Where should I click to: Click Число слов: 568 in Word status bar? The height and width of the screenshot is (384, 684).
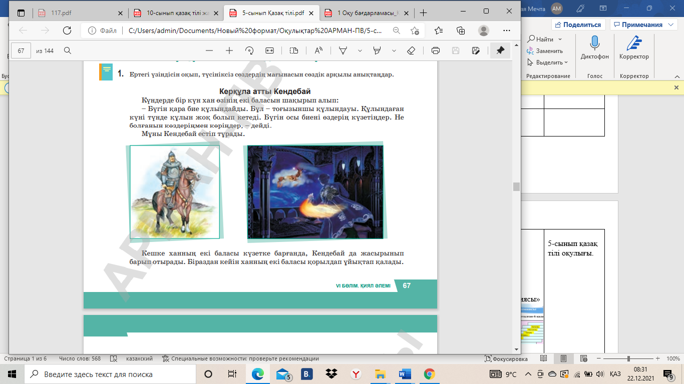(x=80, y=358)
